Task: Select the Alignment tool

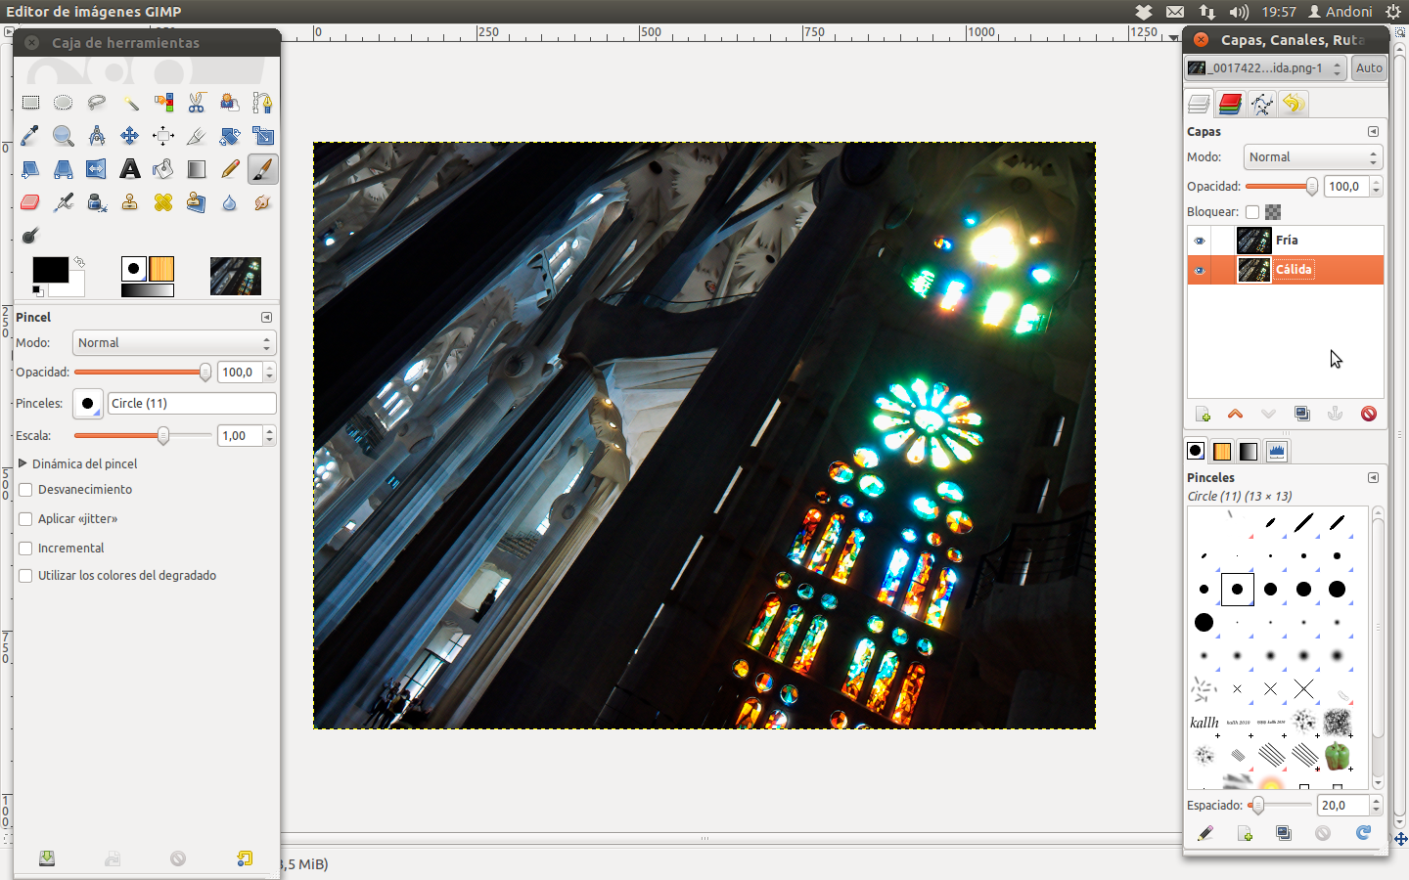Action: (x=163, y=136)
